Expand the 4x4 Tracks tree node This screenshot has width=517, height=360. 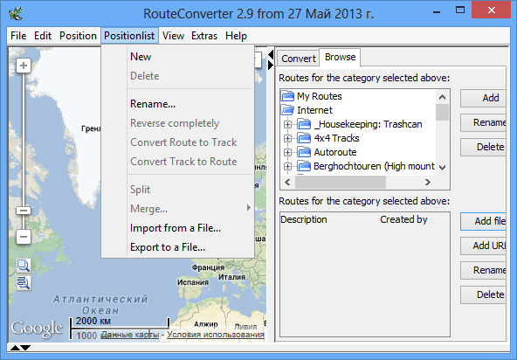point(287,138)
